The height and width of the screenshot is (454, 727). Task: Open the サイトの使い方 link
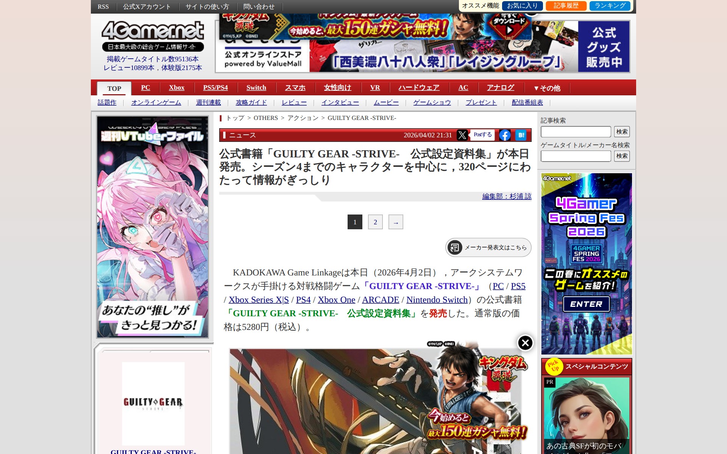207,7
